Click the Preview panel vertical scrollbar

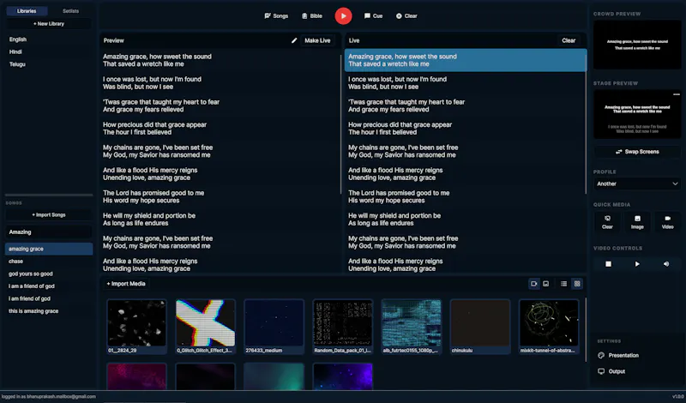tap(340, 124)
